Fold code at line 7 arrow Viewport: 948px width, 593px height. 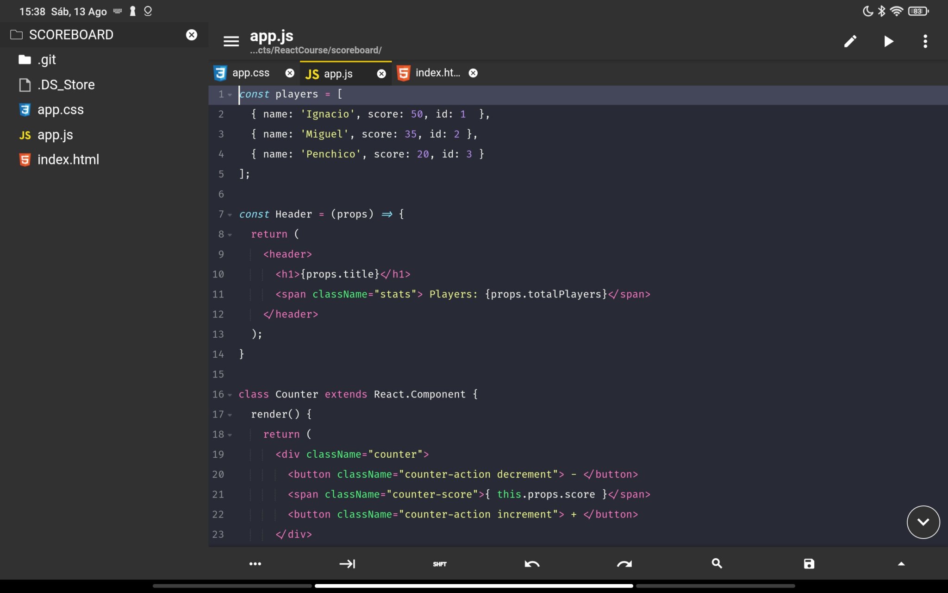click(x=230, y=215)
